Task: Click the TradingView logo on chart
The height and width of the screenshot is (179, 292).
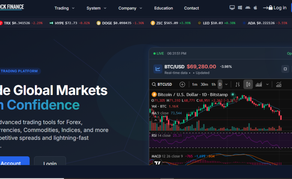Action: (x=157, y=163)
